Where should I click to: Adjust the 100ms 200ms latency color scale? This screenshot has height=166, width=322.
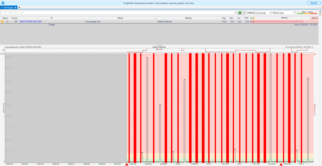coord(307,13)
